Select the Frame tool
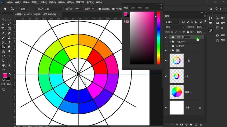 pyautogui.click(x=9, y=28)
